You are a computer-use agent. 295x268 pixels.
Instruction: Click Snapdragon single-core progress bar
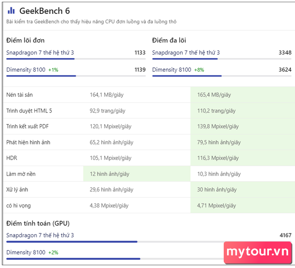point(76,59)
